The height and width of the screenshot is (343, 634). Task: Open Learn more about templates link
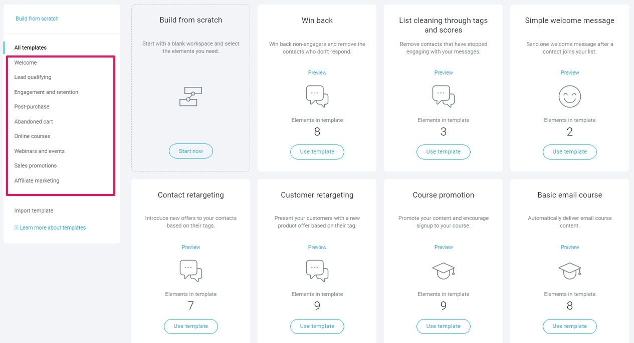tap(50, 227)
